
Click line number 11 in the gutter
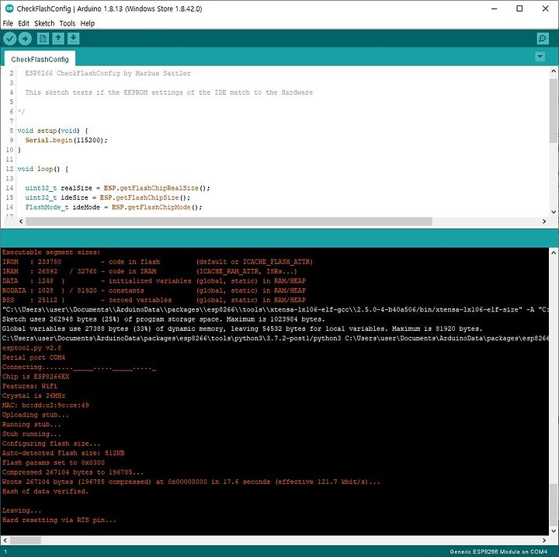(x=9, y=159)
